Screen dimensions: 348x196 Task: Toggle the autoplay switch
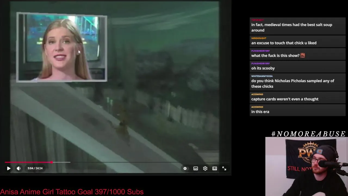click(x=185, y=169)
